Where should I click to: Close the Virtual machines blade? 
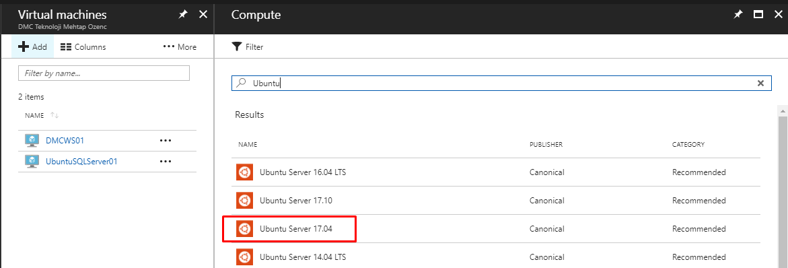tap(203, 15)
